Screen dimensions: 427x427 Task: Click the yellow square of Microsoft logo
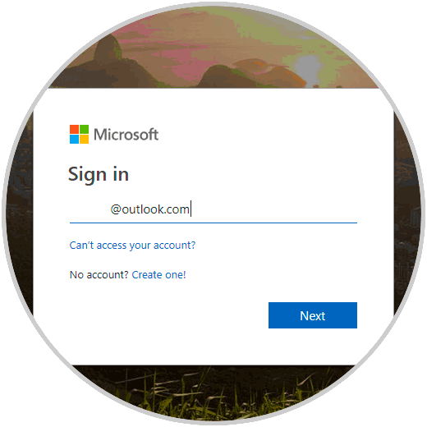(x=84, y=139)
